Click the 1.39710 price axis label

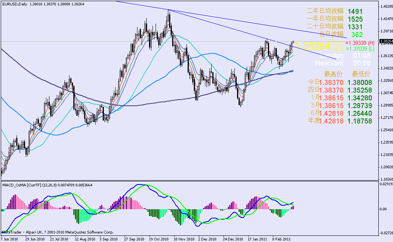[x=387, y=31]
